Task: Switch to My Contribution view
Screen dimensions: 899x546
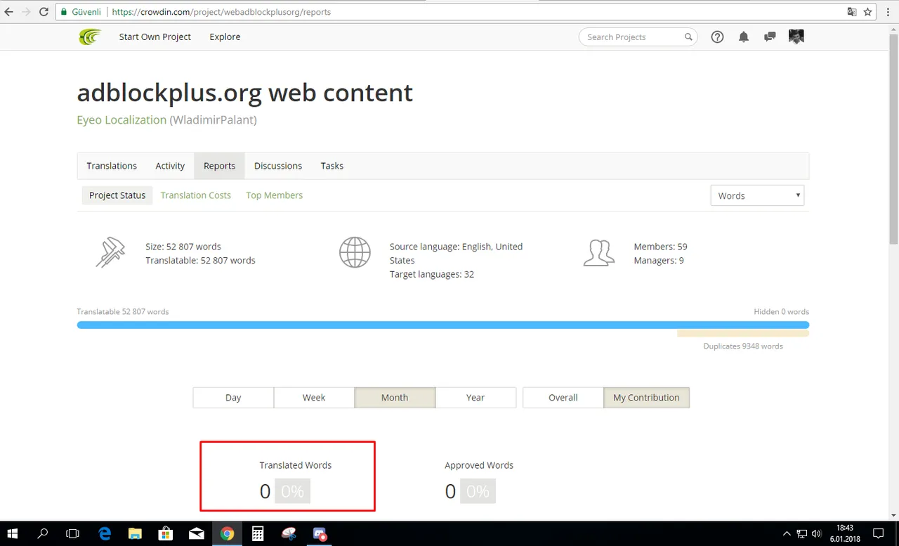Action: [x=646, y=397]
